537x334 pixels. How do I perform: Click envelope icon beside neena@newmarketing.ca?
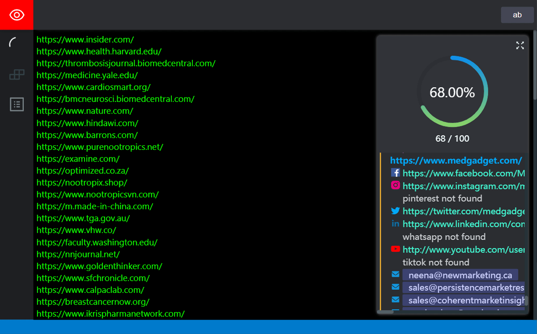point(395,275)
